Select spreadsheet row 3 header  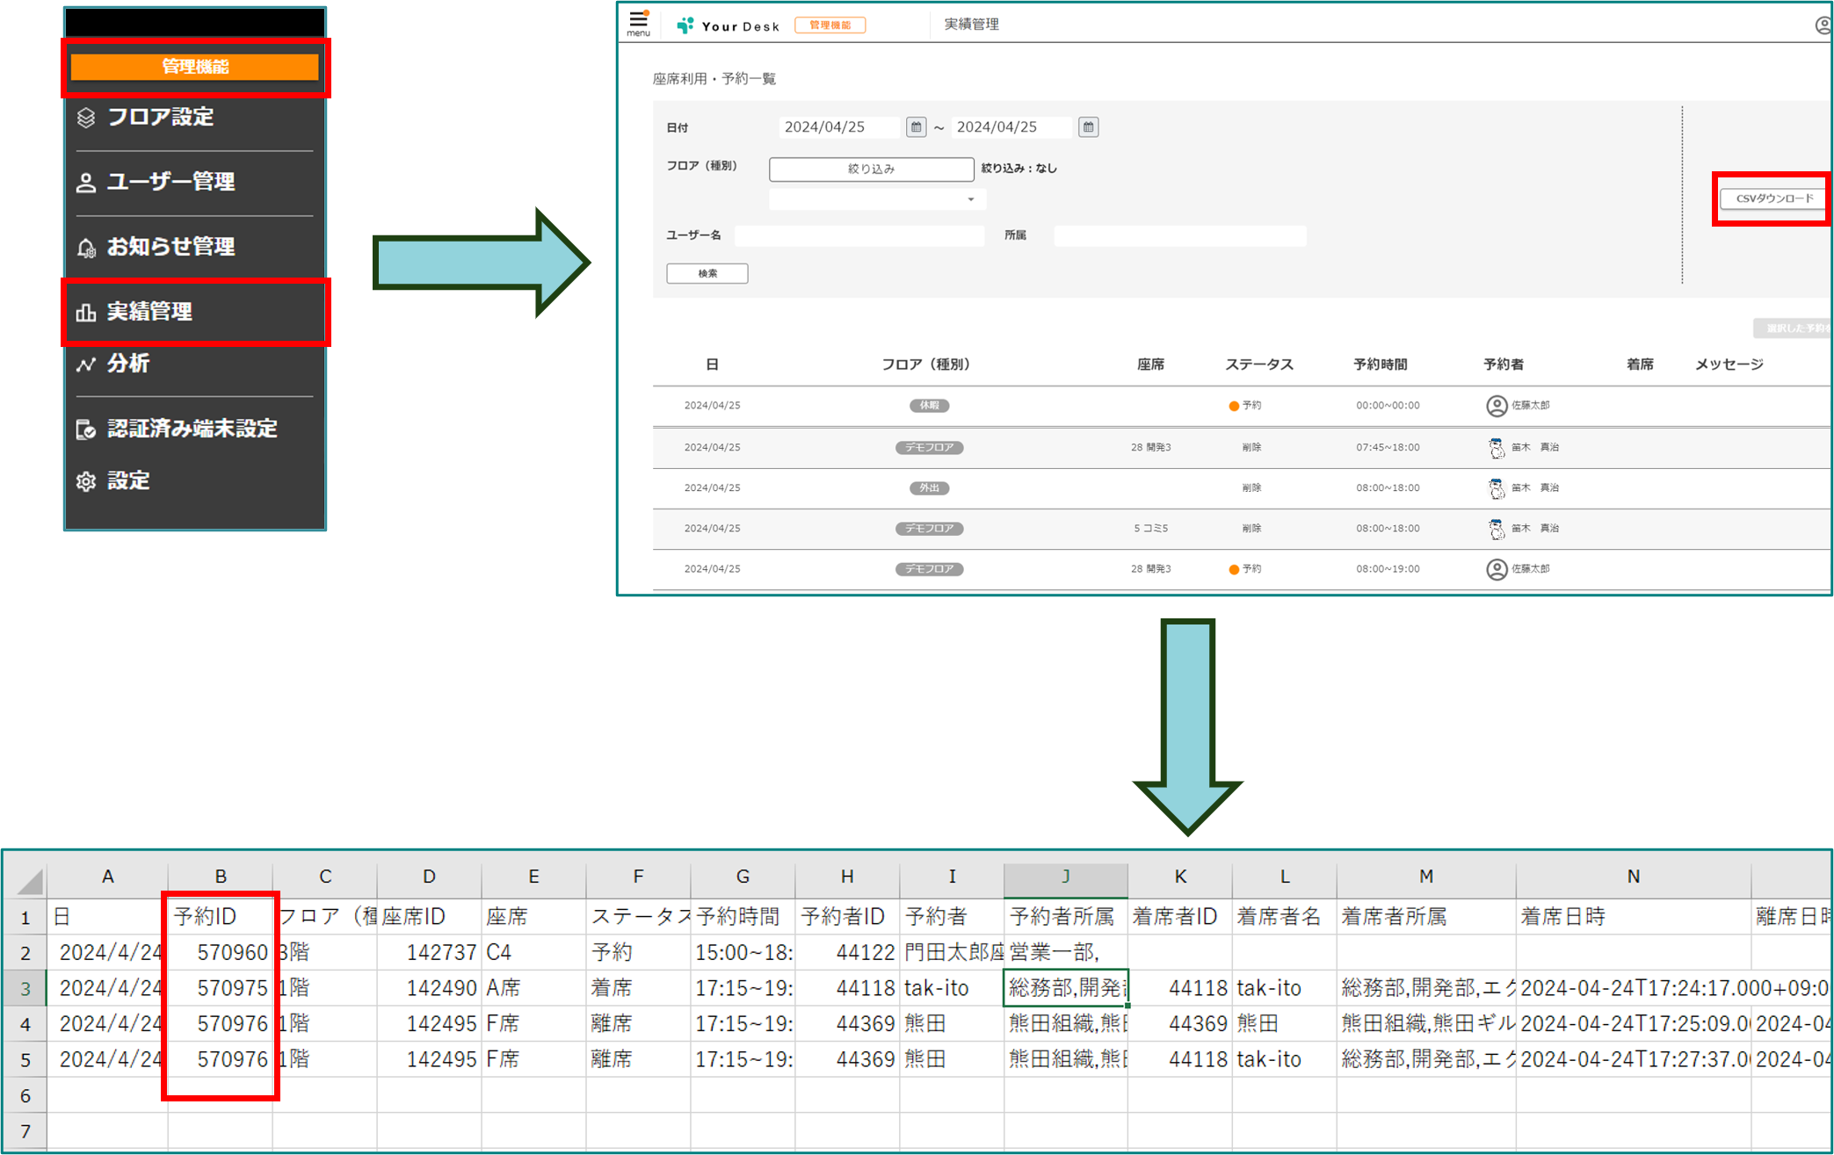click(25, 989)
